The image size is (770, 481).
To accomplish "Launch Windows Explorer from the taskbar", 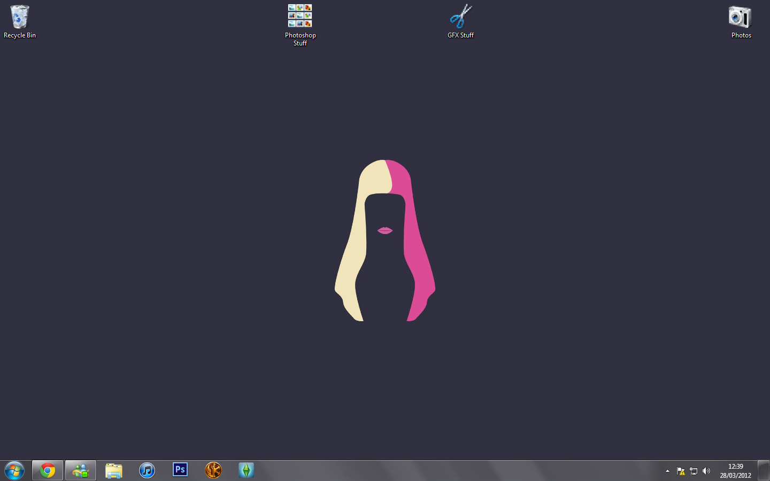I will pyautogui.click(x=114, y=471).
